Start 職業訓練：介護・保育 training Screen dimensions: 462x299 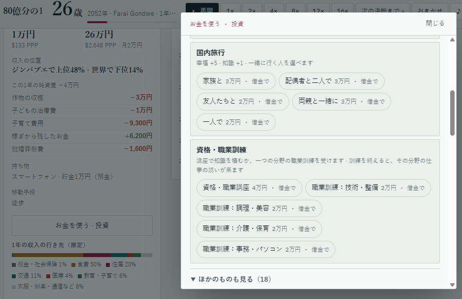pos(259,229)
